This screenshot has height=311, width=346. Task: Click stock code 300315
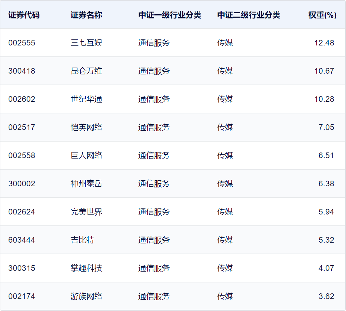[x=22, y=268]
